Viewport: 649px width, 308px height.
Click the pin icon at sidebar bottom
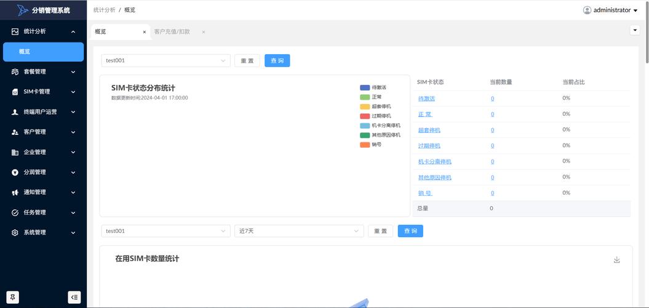[x=13, y=298]
